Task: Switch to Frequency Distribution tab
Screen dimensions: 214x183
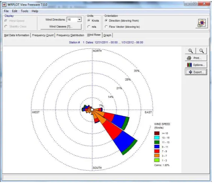Action: pos(70,35)
